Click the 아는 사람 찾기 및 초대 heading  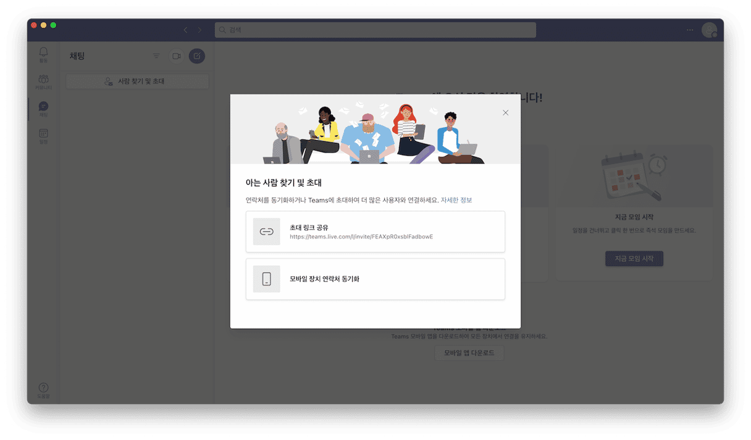[284, 183]
